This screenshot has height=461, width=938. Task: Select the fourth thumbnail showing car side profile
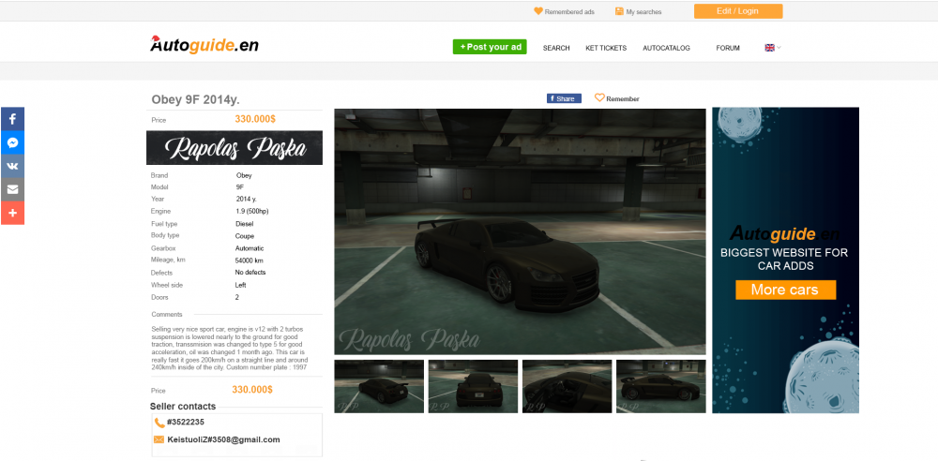(x=661, y=386)
